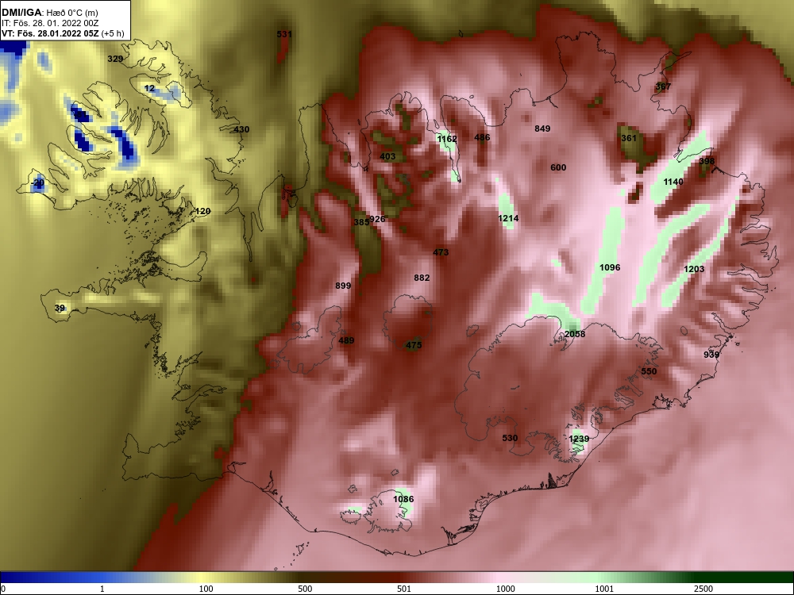Image resolution: width=794 pixels, height=595 pixels.
Task: Click the map value 1162
Action: point(447,139)
